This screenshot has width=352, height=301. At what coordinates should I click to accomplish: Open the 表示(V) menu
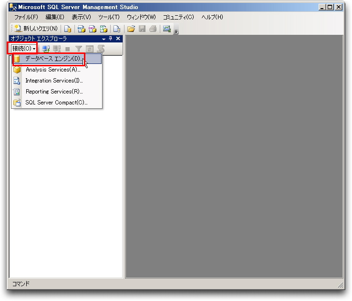pos(81,17)
